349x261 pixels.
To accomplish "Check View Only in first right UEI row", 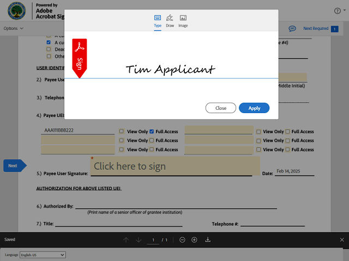I will click(x=258, y=132).
